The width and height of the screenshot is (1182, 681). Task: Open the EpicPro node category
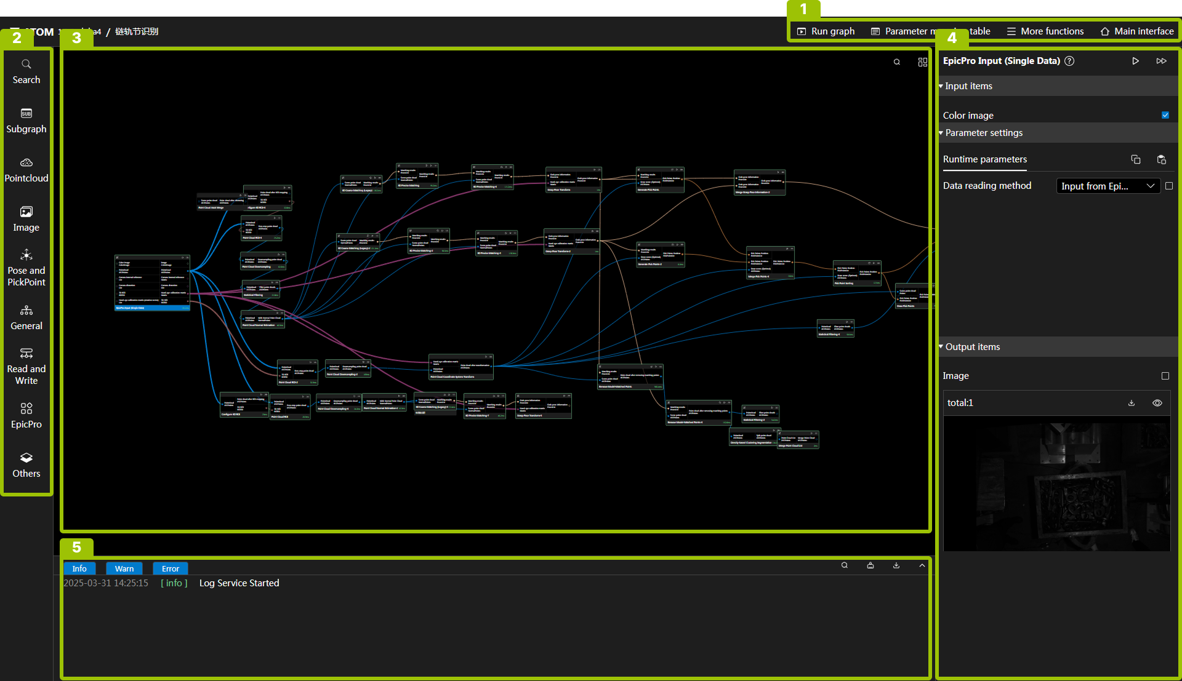tap(26, 416)
